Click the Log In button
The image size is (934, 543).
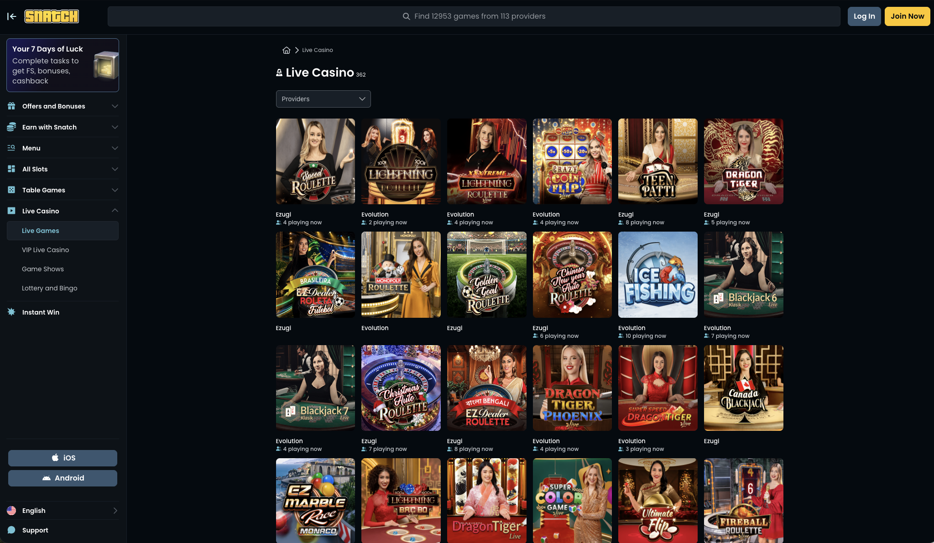tap(864, 16)
